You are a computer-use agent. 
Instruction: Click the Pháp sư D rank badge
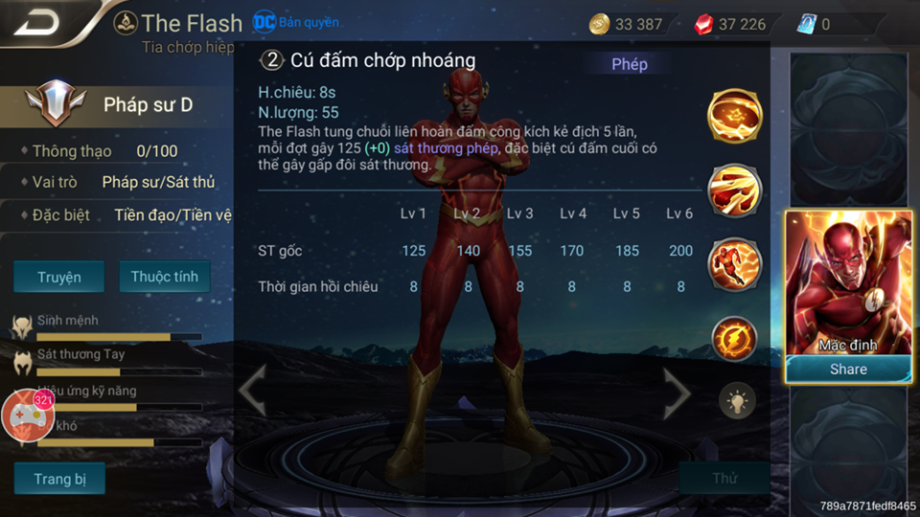[56, 103]
